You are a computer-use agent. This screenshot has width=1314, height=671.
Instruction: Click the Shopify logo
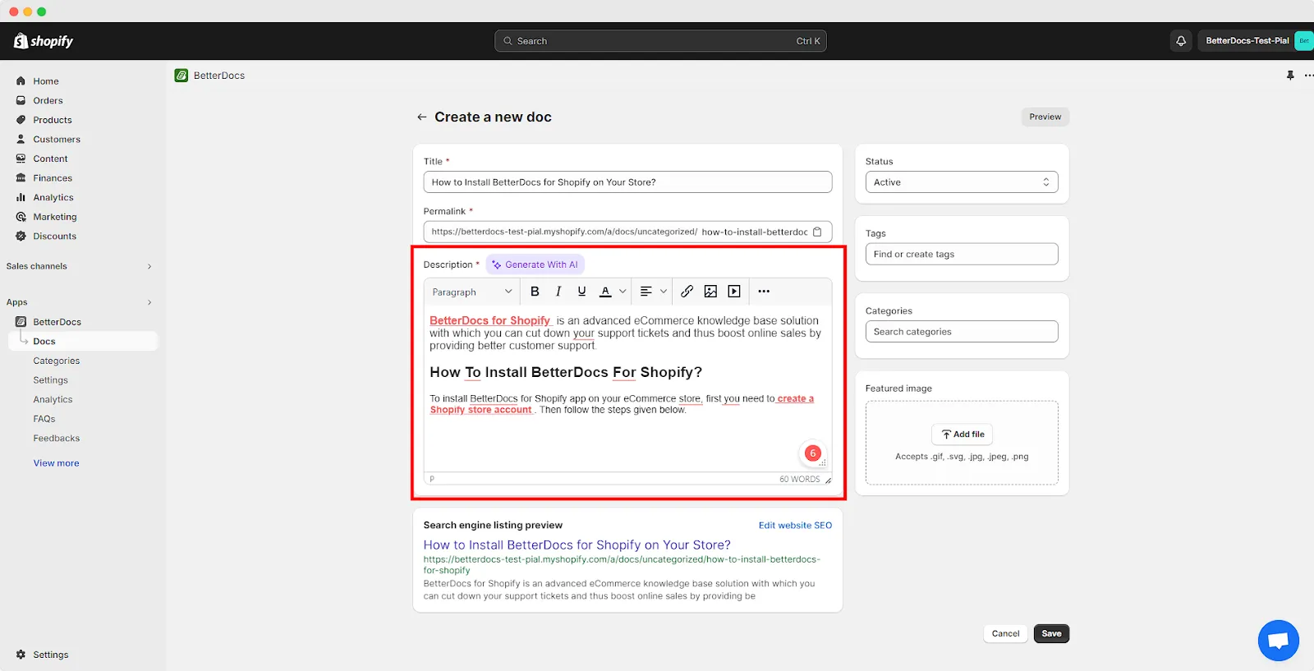point(44,41)
